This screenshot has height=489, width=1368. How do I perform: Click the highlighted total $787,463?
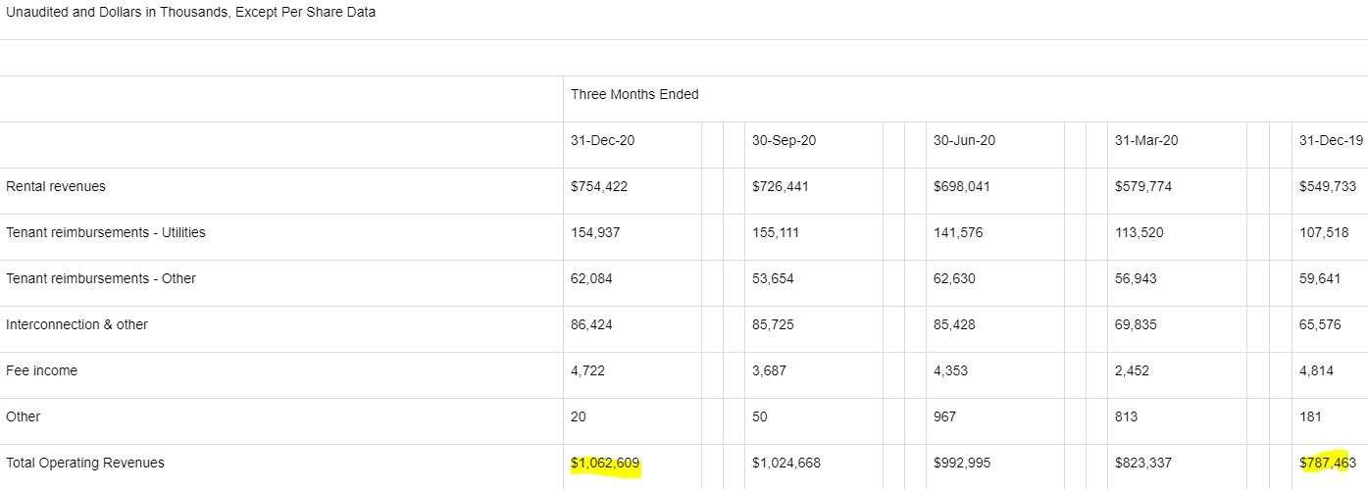pos(1328,463)
